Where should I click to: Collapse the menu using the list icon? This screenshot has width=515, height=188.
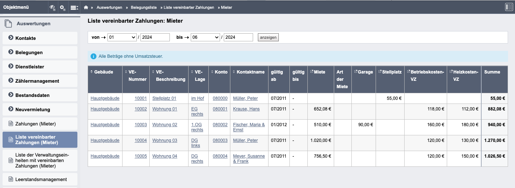(74, 7)
